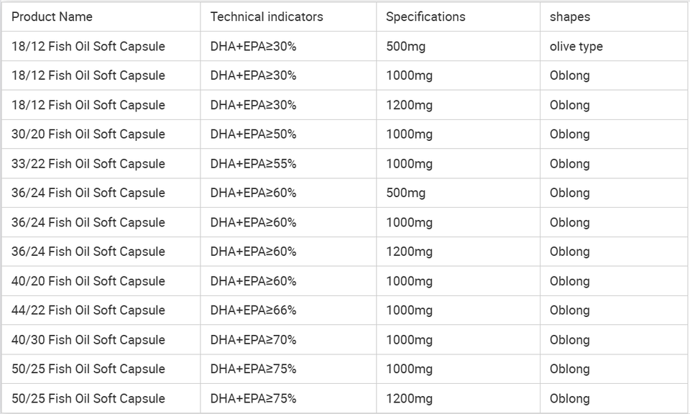Select 1000mg in the 33/22 capsule row
690x414 pixels.
coord(410,164)
